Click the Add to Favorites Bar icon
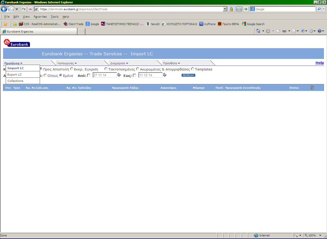Viewport: 327px width, 239px height. click(x=15, y=24)
